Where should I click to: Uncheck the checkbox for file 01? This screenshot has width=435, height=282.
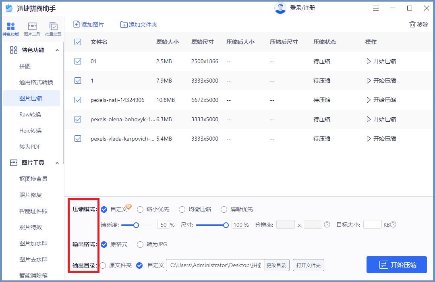point(77,61)
